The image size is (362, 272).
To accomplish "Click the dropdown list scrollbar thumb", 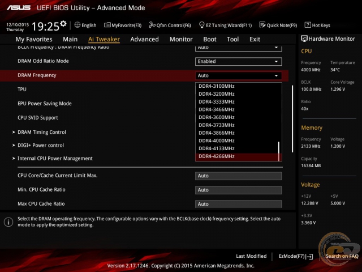I will coord(279,151).
